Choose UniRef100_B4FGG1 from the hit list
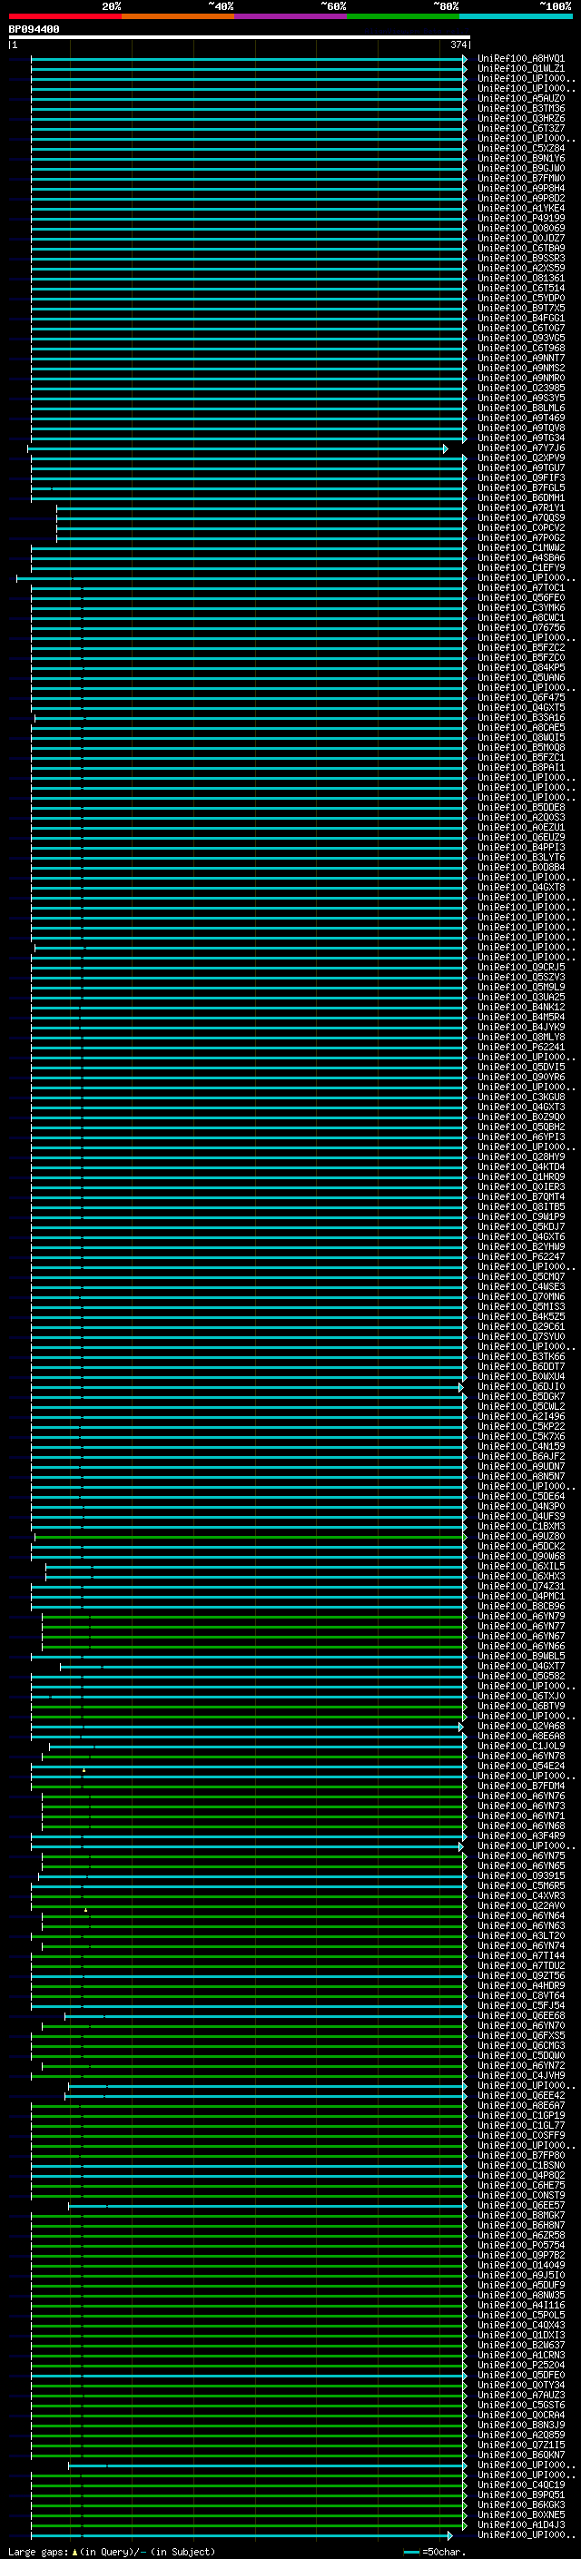Image resolution: width=581 pixels, height=2559 pixels. tap(521, 318)
